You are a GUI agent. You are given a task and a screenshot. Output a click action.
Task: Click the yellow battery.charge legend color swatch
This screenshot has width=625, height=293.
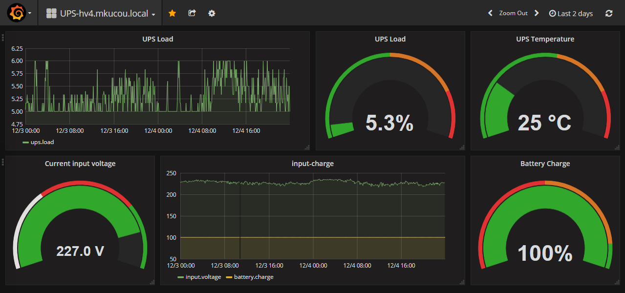(229, 277)
